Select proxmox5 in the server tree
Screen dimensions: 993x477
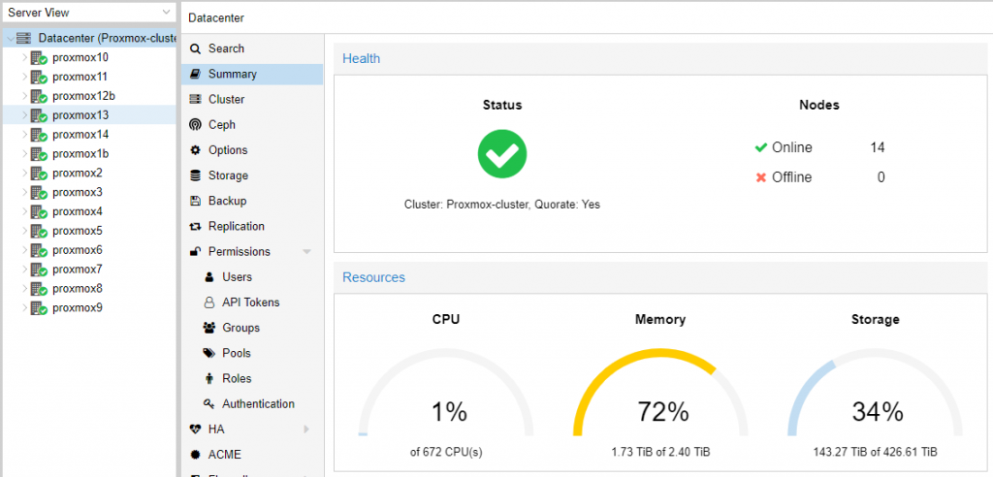[89, 231]
